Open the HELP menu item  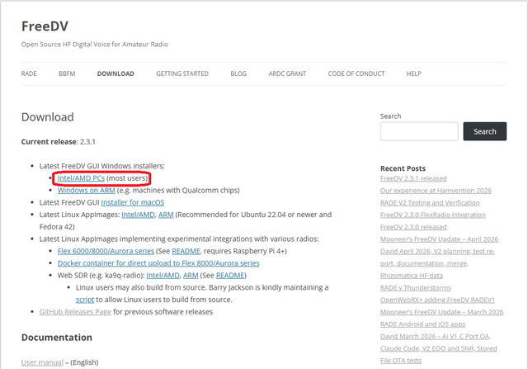tap(414, 73)
